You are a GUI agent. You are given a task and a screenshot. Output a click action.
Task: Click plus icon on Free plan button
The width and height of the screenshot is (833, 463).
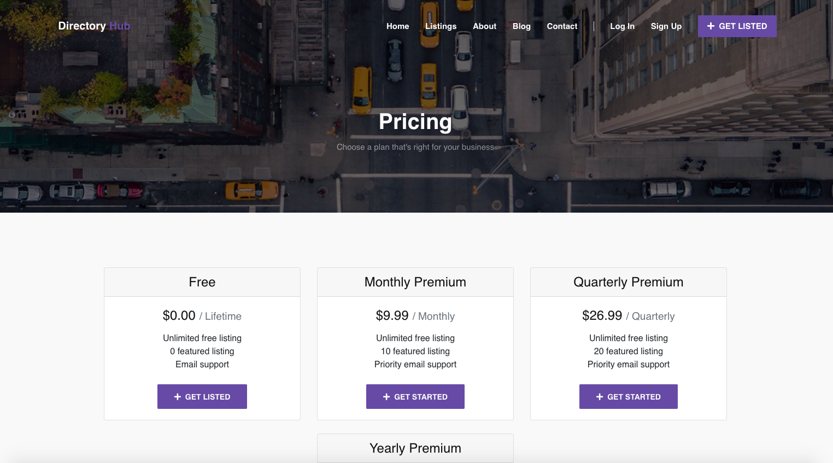click(177, 397)
